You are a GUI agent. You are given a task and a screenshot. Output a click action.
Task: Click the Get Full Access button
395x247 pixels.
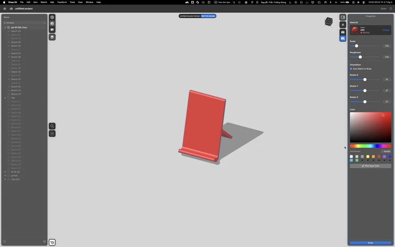(x=207, y=16)
